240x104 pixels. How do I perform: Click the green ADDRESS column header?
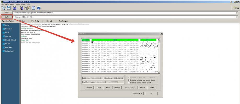[85, 40]
